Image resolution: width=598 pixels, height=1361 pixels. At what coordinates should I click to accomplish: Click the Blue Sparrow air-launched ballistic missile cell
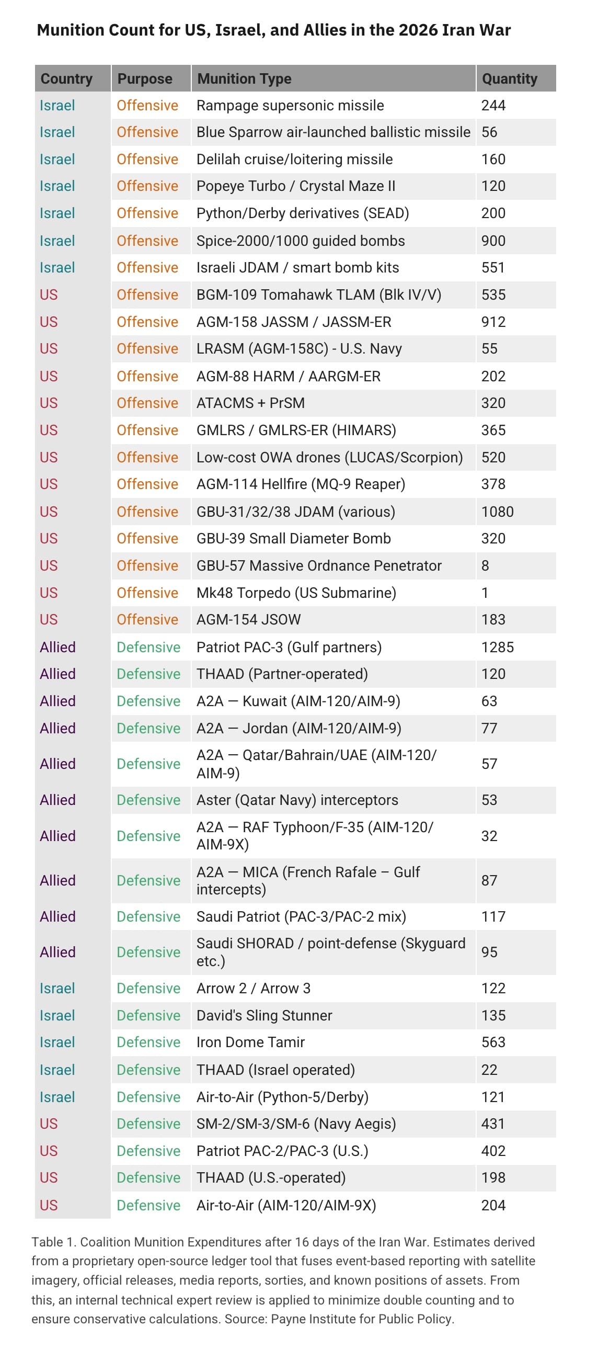pyautogui.click(x=333, y=132)
